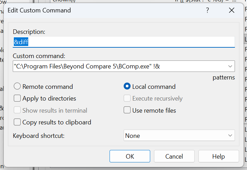
Task: Open Help for this dialog
Action: (x=218, y=157)
